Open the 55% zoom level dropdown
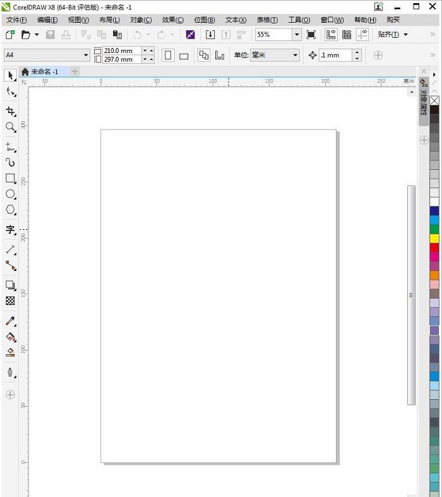Screen dimensions: 442x497 297,35
